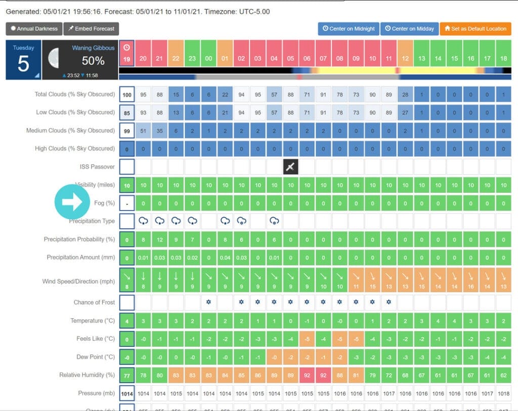Click the frost star icon under hour 00
Screen dimensions: 518x411
[x=209, y=302]
